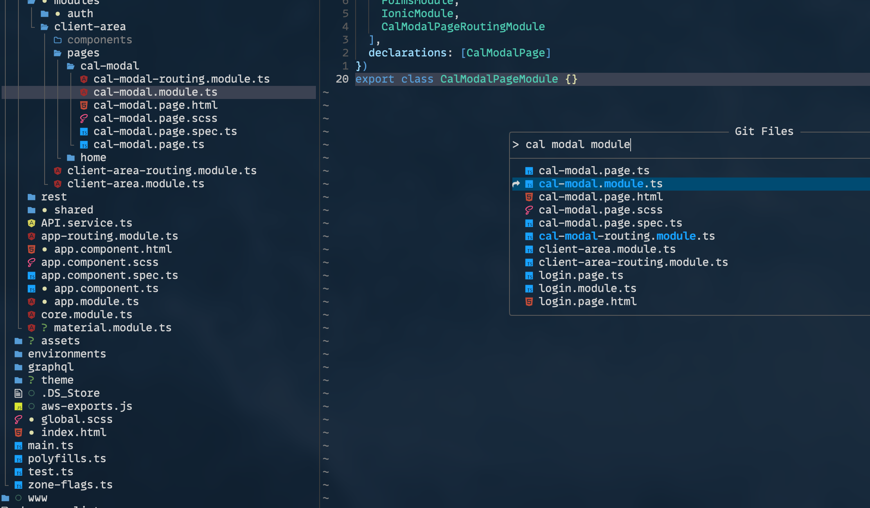Click the arrow indicator on the highlighted cal-modal.module.ts
This screenshot has width=870, height=508.
tap(516, 184)
